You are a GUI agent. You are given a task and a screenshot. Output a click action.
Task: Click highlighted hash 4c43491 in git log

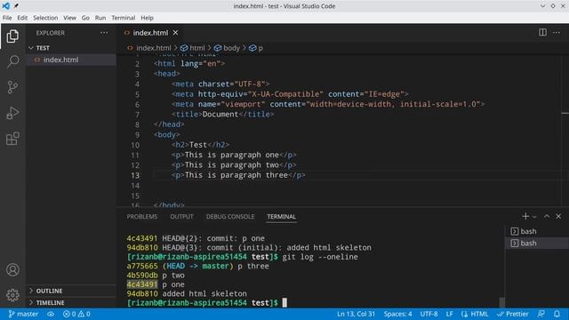tap(142, 284)
